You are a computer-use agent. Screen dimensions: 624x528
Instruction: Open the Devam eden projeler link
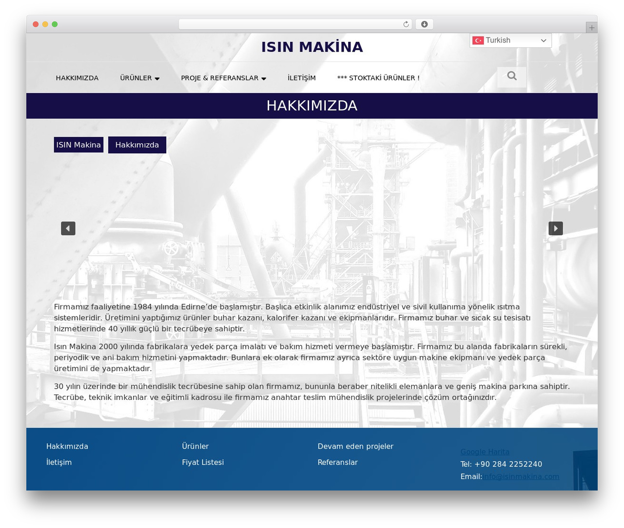(355, 446)
